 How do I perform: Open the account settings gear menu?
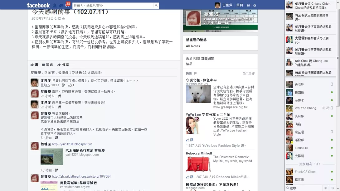coord(255,5)
